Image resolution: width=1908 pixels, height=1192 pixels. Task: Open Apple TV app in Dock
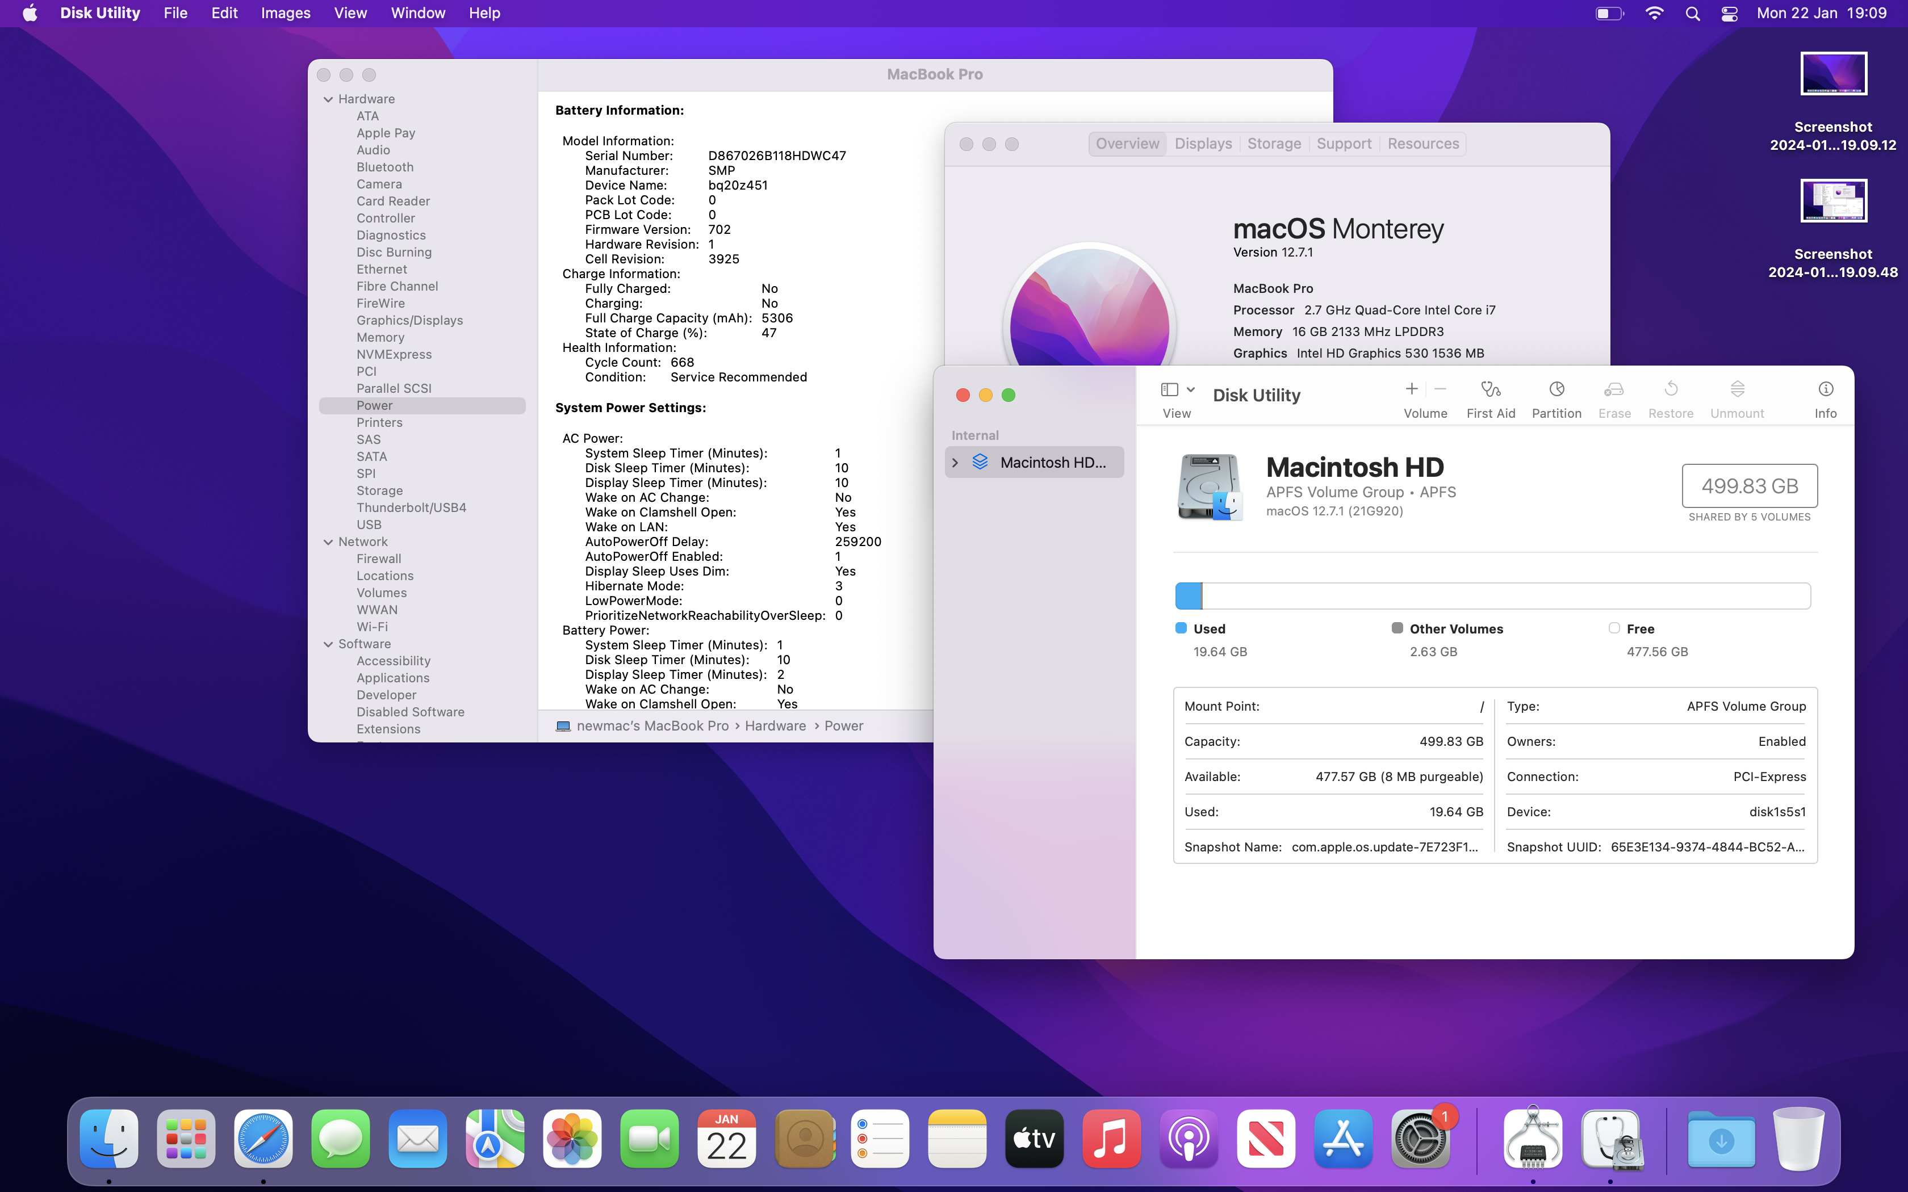[x=1035, y=1139]
